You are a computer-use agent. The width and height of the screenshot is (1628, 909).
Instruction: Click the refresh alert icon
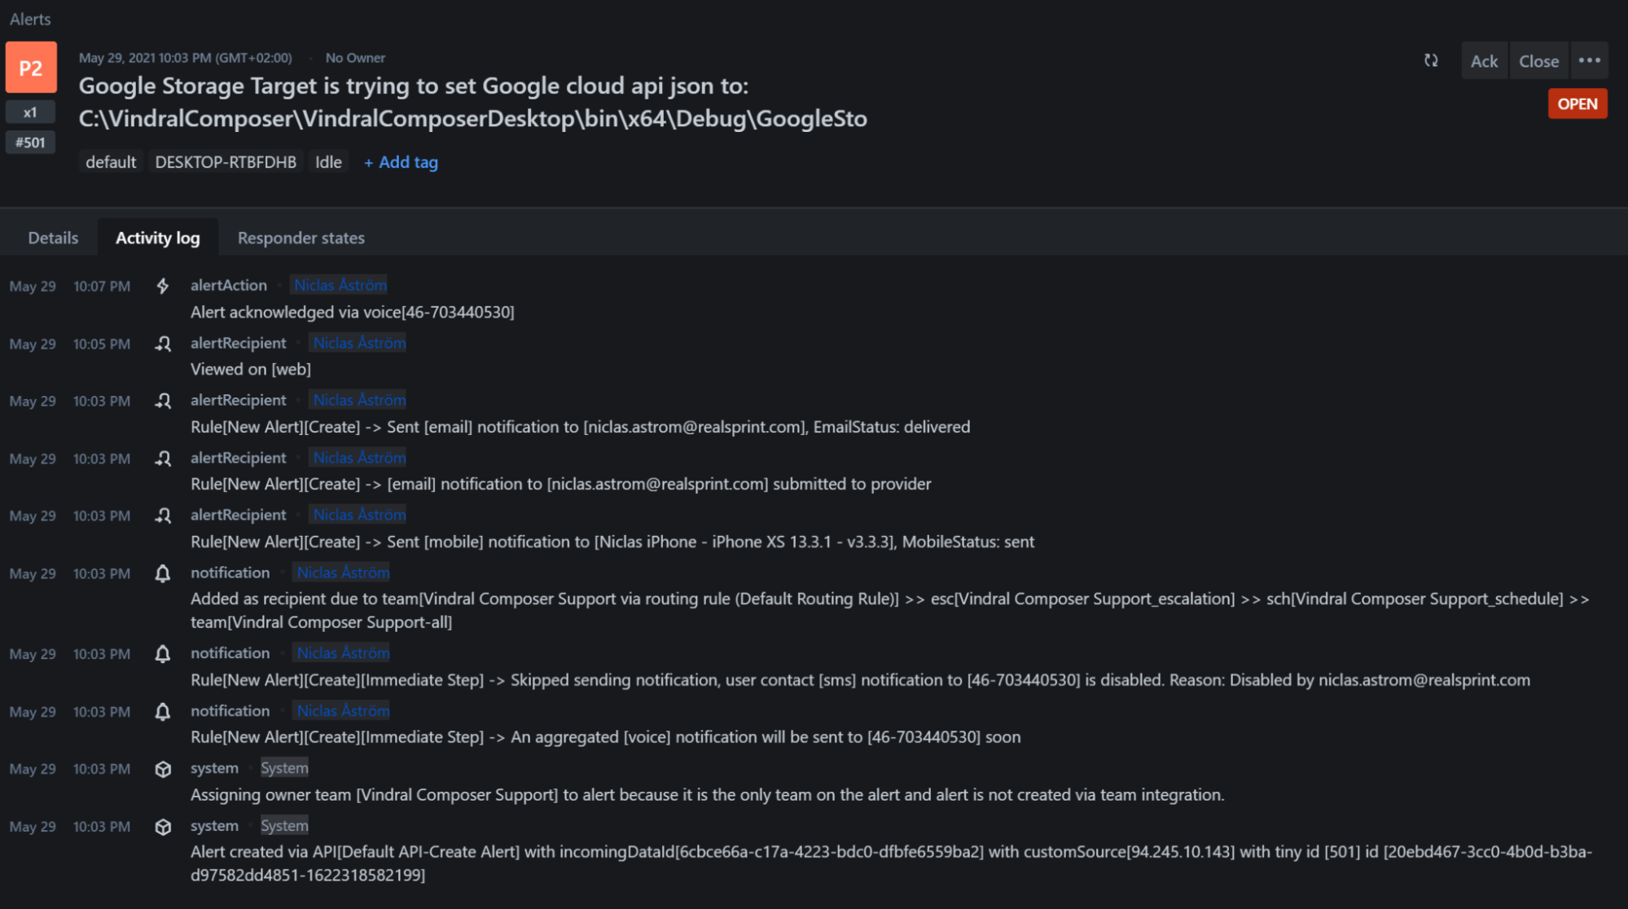point(1431,60)
